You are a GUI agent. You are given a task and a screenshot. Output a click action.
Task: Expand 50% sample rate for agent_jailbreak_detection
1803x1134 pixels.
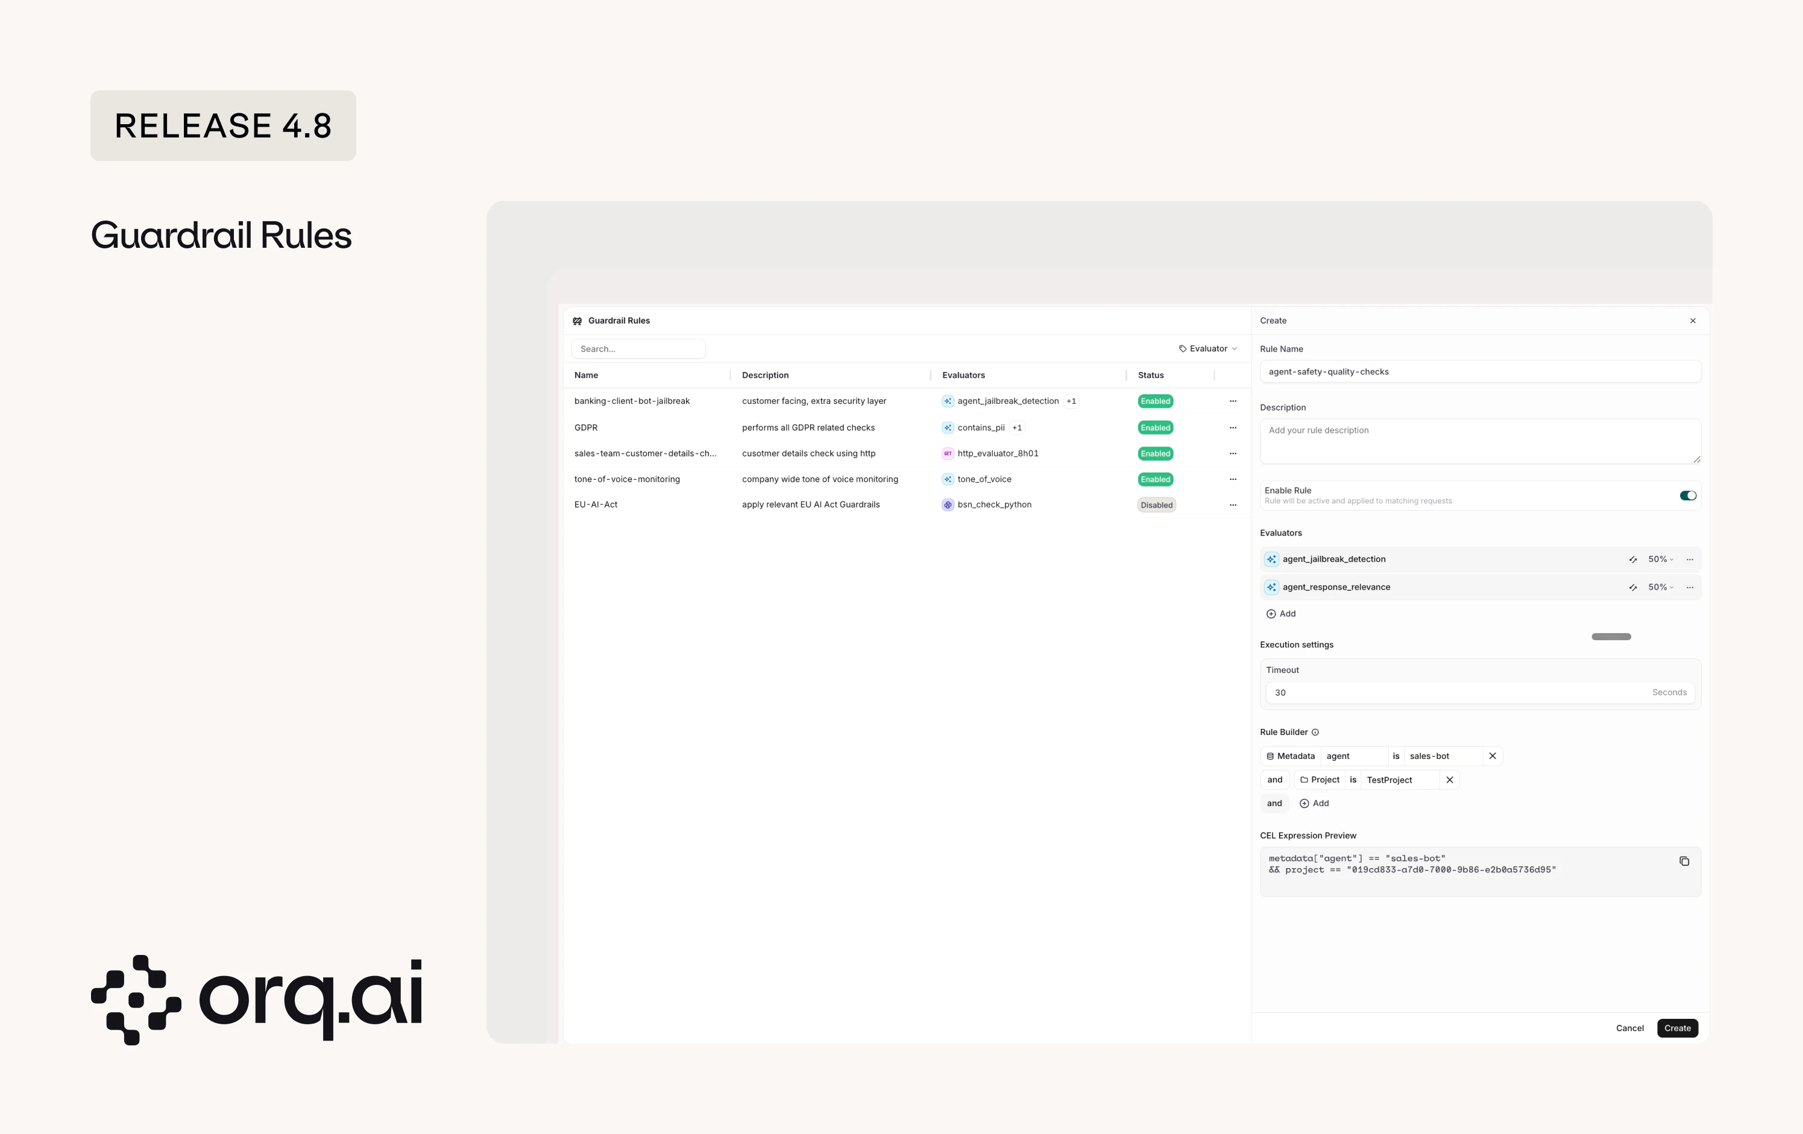tap(1660, 559)
